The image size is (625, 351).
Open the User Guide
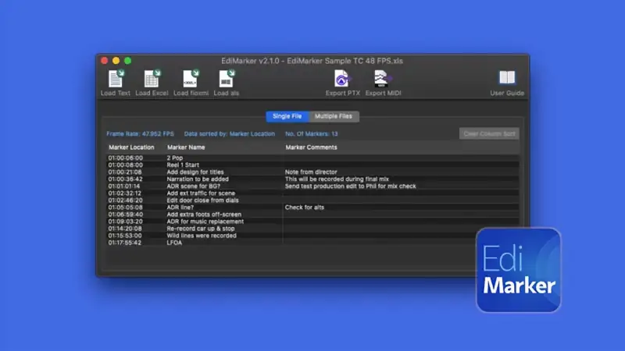coord(507,83)
